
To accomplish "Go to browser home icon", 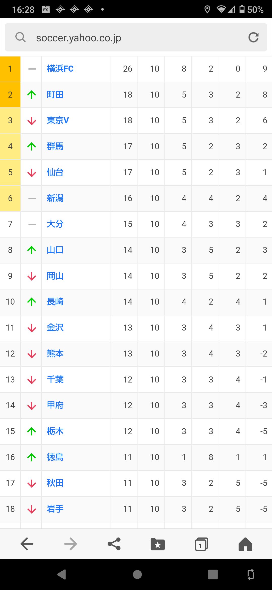I will click(x=245, y=544).
